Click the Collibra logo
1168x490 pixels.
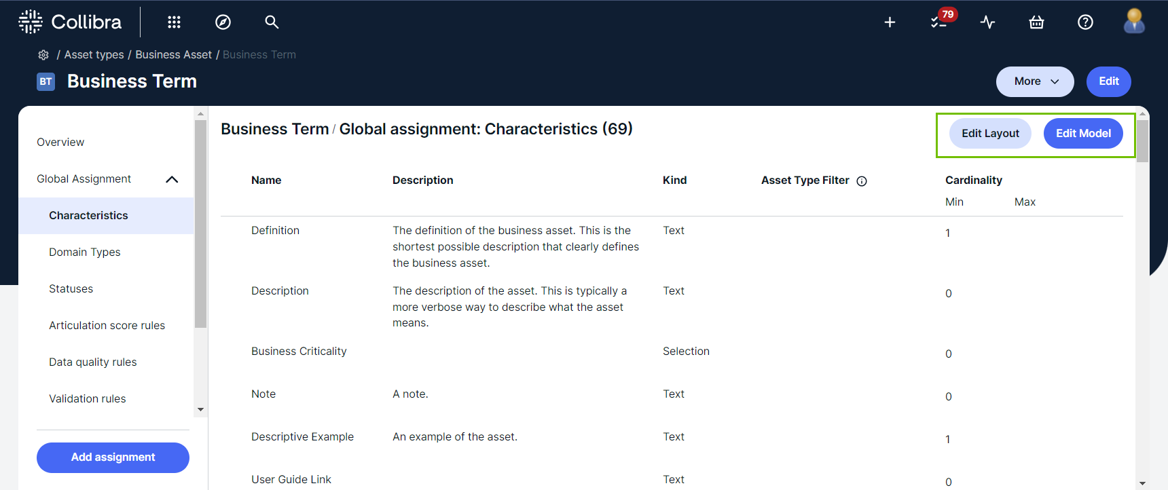coord(70,22)
